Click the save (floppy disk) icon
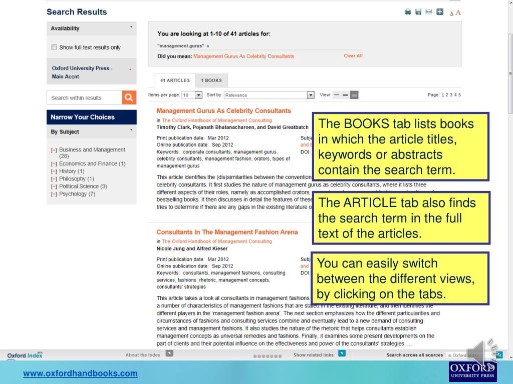This screenshot has width=513, height=384. tap(418, 12)
